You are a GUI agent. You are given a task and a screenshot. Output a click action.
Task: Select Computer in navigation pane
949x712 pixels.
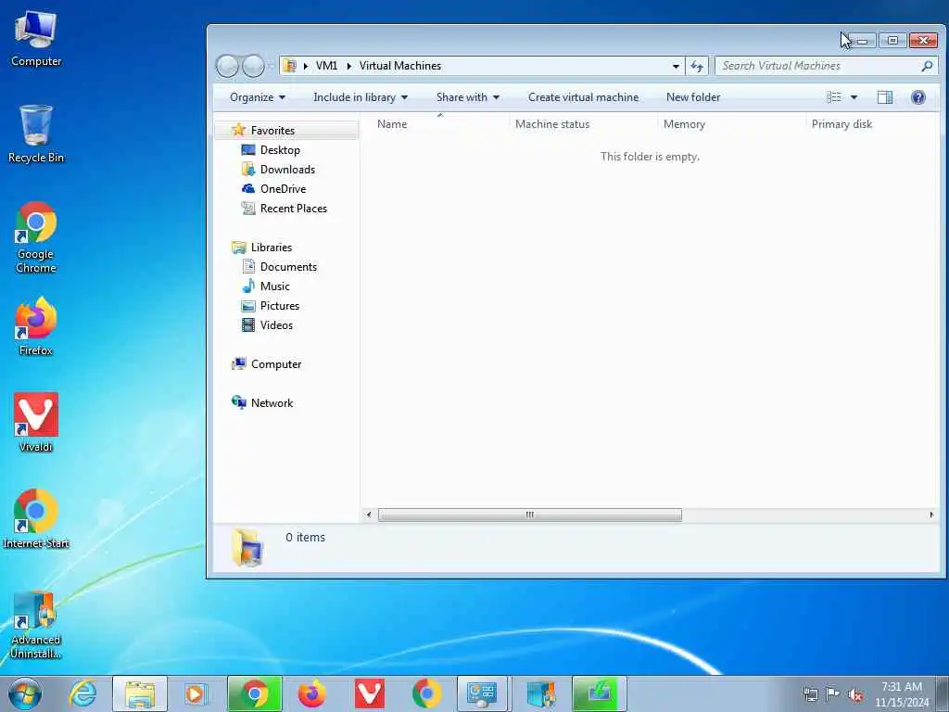pos(276,364)
